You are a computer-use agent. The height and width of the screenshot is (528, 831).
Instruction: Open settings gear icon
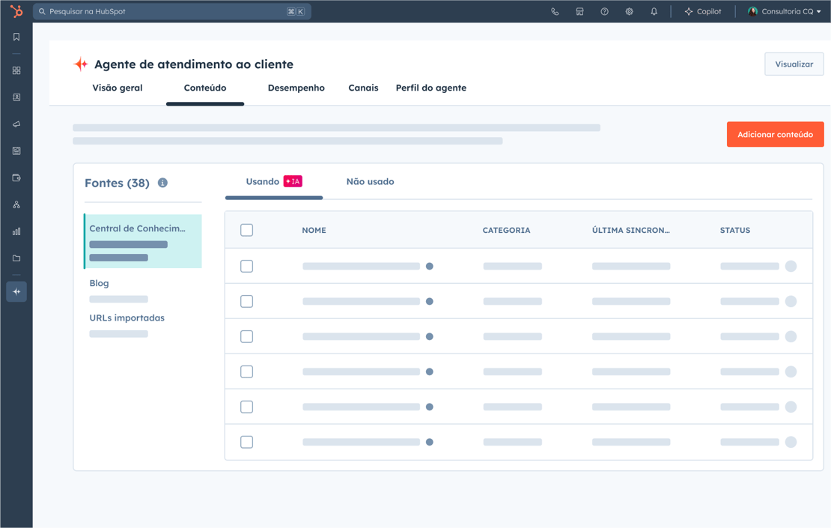pos(629,12)
